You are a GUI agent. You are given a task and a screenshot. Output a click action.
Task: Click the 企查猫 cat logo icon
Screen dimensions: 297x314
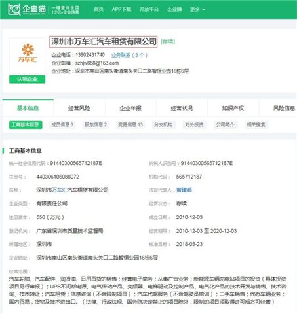[14, 9]
